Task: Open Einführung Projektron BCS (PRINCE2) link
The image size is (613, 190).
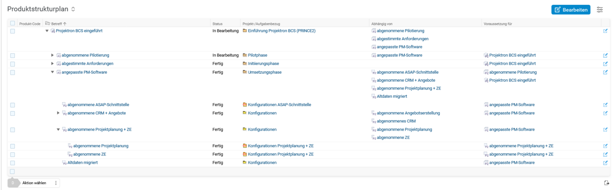Action: (x=282, y=31)
